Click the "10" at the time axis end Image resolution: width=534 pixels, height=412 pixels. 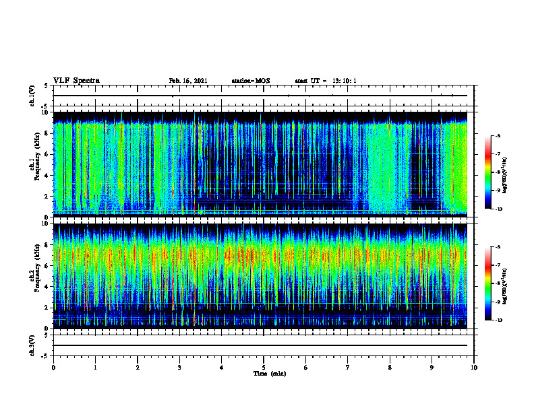click(x=474, y=368)
